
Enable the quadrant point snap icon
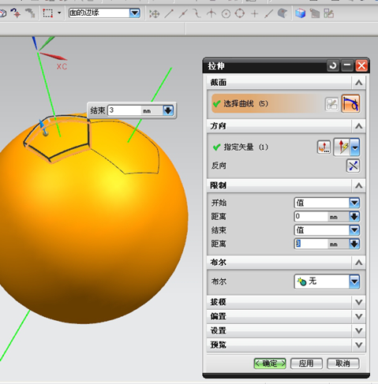click(x=240, y=13)
